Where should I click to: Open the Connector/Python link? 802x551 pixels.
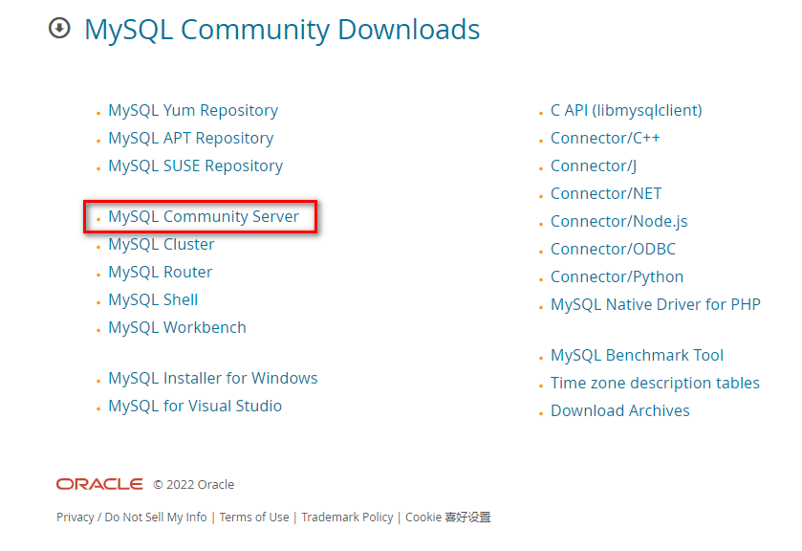(617, 277)
